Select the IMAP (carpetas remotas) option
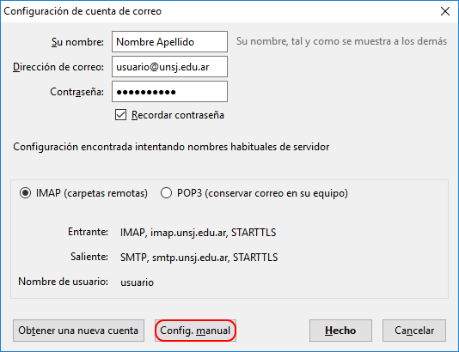This screenshot has width=459, height=352. click(x=26, y=193)
